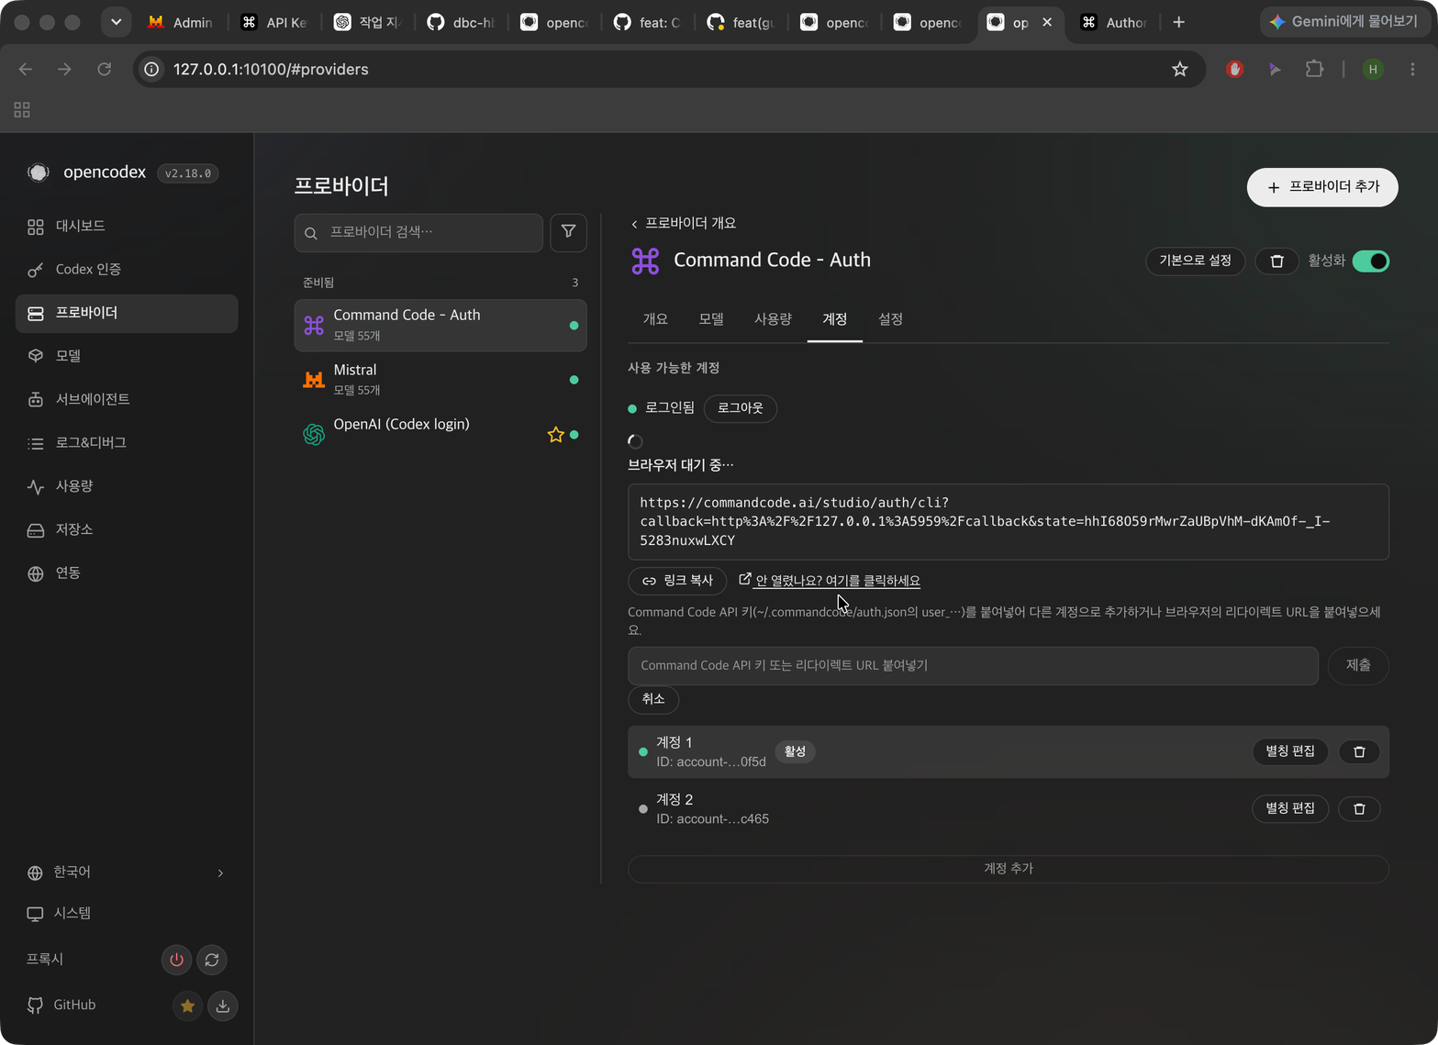This screenshot has height=1045, width=1438.
Task: View site information for 127.0.0.1
Action: (152, 70)
